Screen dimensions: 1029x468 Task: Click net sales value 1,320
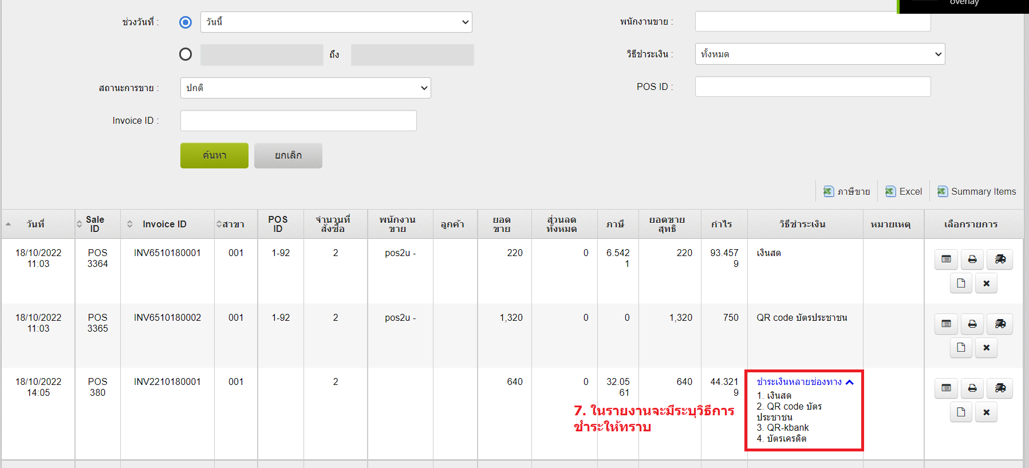(681, 317)
